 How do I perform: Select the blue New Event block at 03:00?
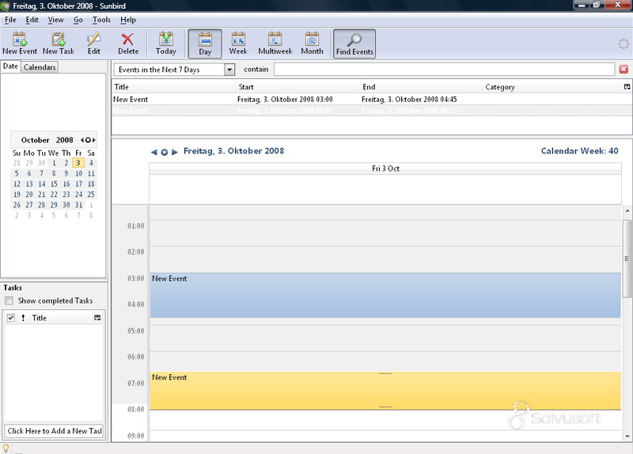coord(385,295)
